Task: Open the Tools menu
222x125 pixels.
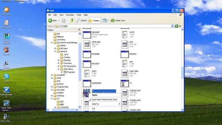Action: click(x=79, y=15)
